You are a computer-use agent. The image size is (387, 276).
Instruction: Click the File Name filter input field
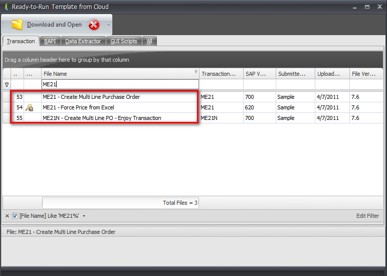click(120, 85)
